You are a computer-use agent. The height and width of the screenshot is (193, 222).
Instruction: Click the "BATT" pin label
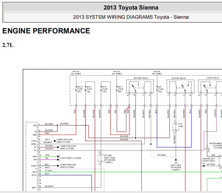pyautogui.click(x=34, y=188)
